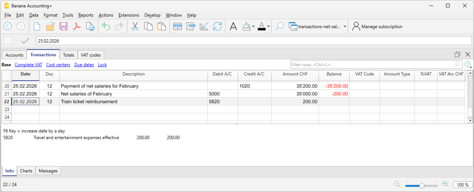This screenshot has height=192, width=474.
Task: Open the Window menu
Action: point(174,15)
